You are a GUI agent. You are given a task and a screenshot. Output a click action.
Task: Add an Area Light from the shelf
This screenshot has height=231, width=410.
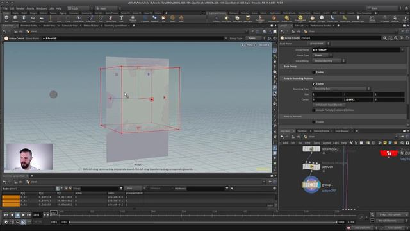click(x=248, y=19)
